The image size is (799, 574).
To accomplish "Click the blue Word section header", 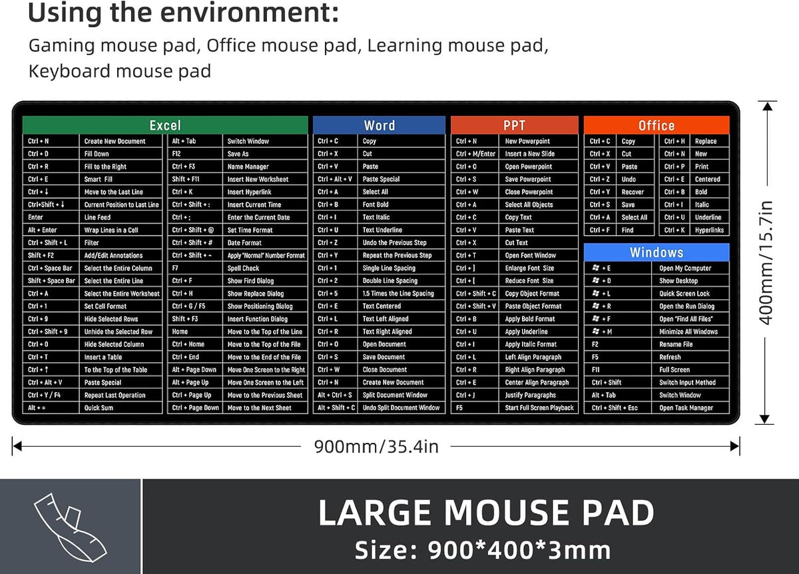I will coord(379,125).
